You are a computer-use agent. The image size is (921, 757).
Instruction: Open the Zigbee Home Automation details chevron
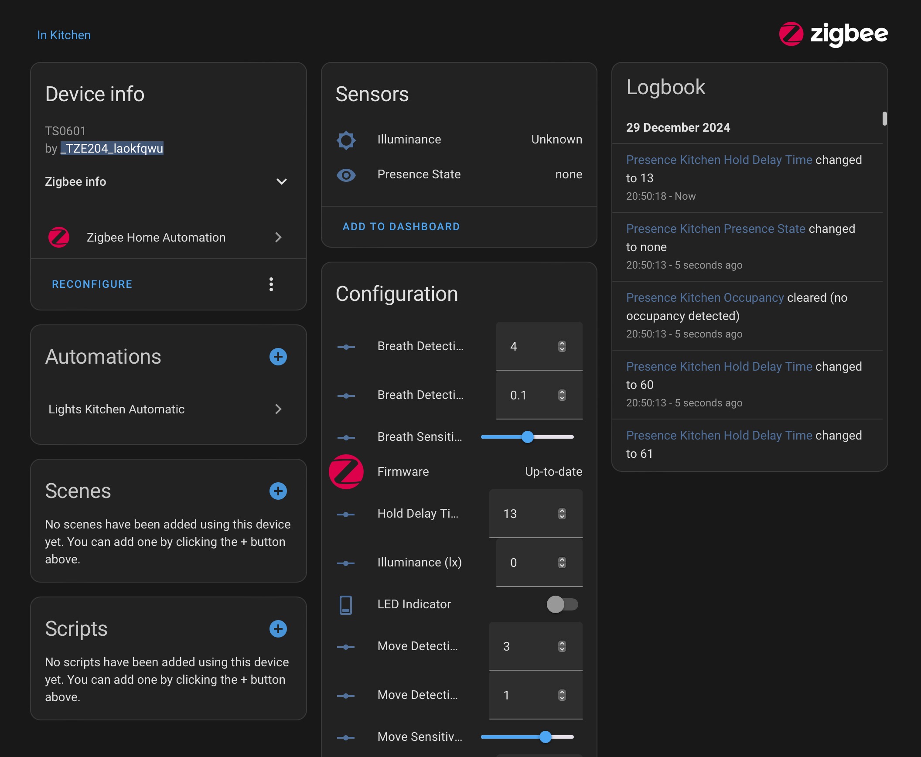tap(279, 237)
